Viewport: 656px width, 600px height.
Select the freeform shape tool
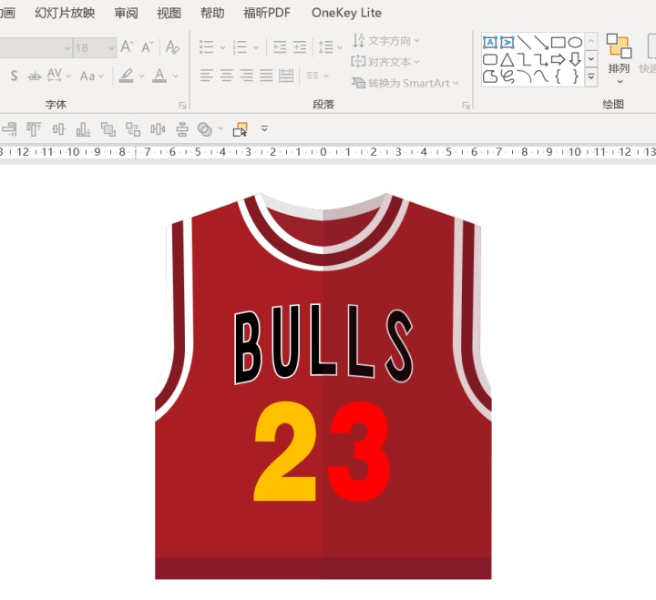tap(490, 76)
